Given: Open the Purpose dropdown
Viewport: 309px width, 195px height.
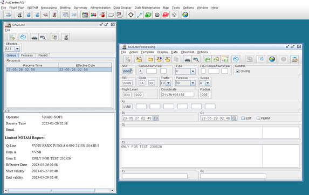Looking at the screenshot, I should coord(193,83).
